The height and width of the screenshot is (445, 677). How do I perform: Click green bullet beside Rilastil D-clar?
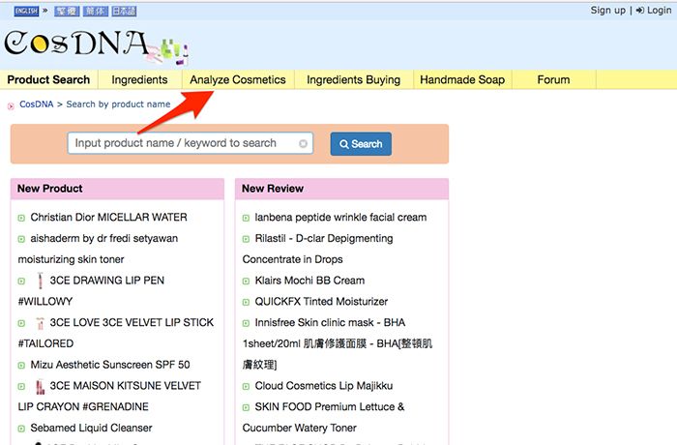246,239
